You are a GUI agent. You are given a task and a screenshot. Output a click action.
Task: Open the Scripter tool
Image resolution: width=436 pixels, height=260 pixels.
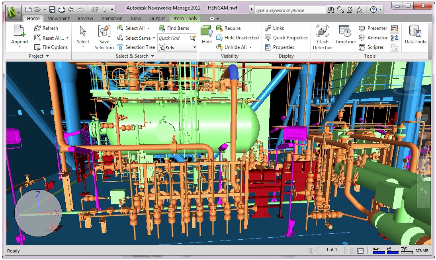pyautogui.click(x=371, y=47)
